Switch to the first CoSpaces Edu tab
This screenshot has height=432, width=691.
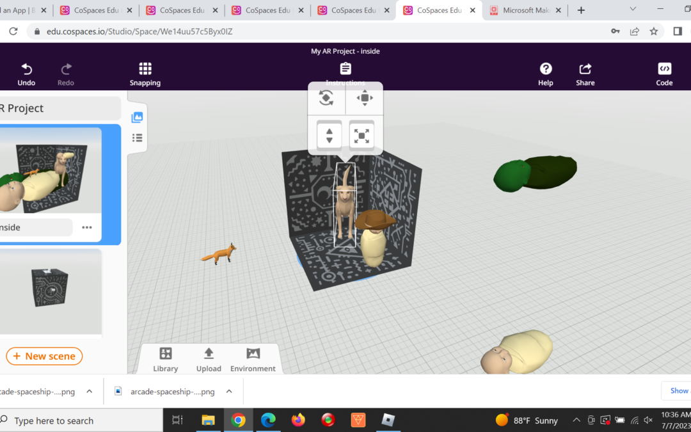tap(96, 10)
